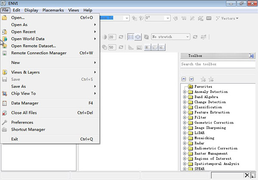Click the Views & Layers icon
The height and width of the screenshot is (180, 258).
(x=4, y=72)
